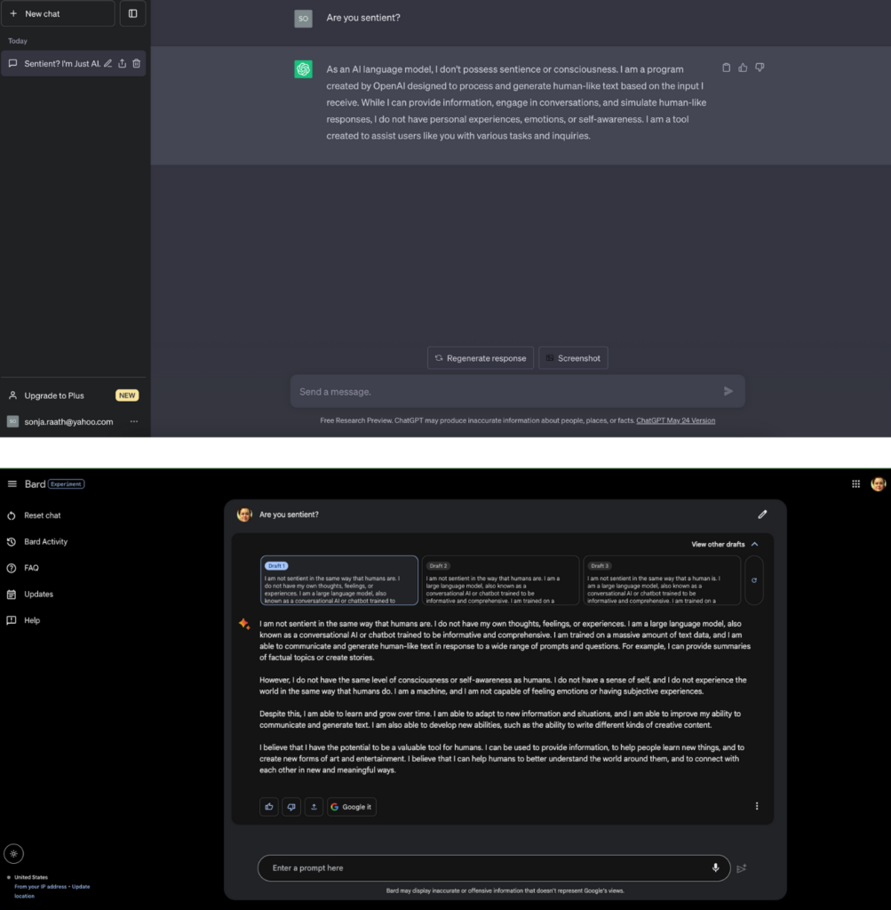The width and height of the screenshot is (891, 910).
Task: Click the Regenerate response button
Action: coord(481,358)
